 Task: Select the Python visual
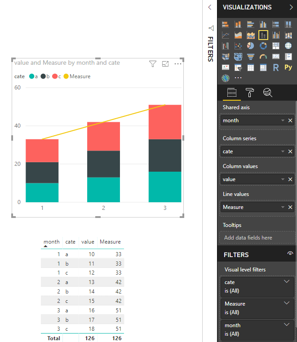point(288,67)
